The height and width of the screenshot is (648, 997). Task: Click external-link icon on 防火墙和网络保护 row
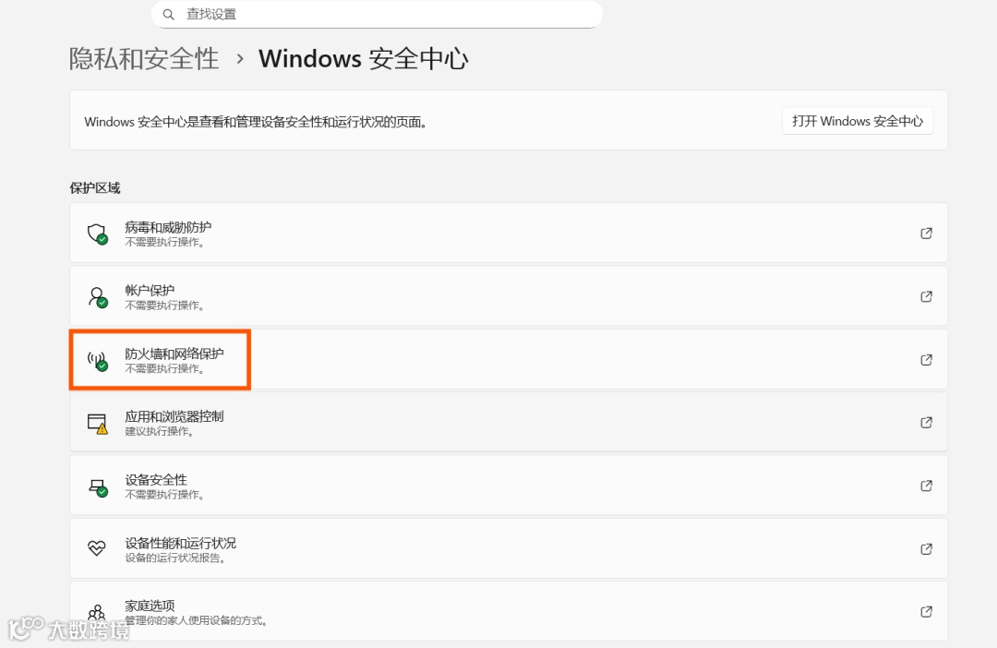pos(927,360)
